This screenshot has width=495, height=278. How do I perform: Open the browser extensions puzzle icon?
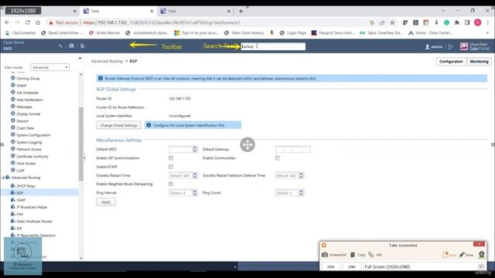click(x=456, y=22)
